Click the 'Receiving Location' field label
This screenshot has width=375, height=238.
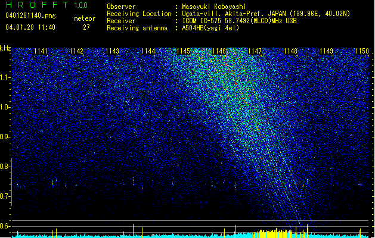(139, 14)
